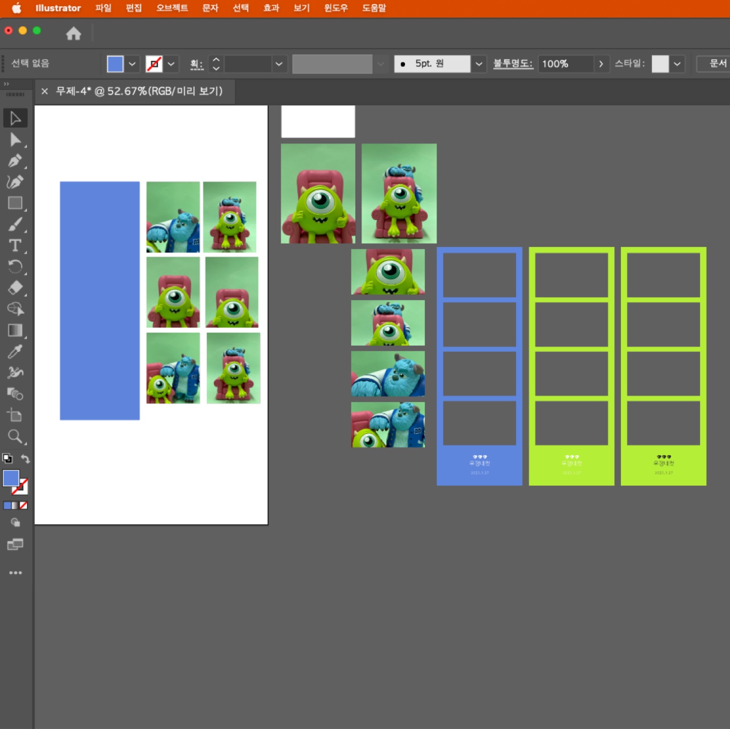Select the Zoom magnifier tool
This screenshot has height=729, width=730.
click(15, 436)
